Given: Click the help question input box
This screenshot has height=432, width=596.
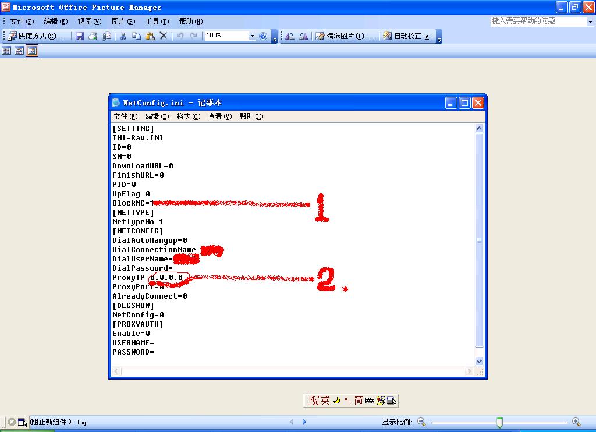Looking at the screenshot, I should pyautogui.click(x=538, y=22).
